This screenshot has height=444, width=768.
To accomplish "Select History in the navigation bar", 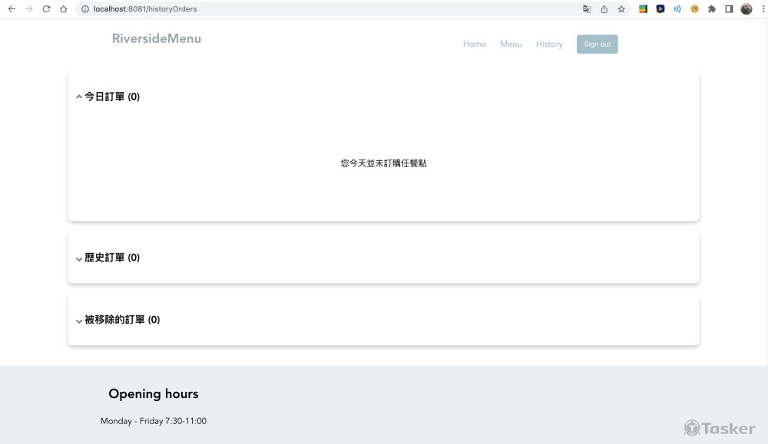I will (x=549, y=44).
